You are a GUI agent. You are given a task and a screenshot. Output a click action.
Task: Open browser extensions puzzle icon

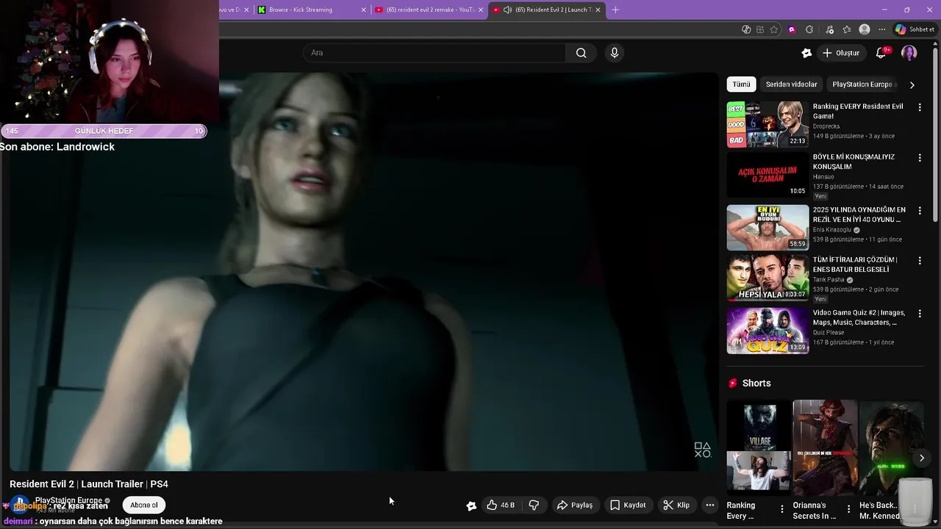click(809, 29)
